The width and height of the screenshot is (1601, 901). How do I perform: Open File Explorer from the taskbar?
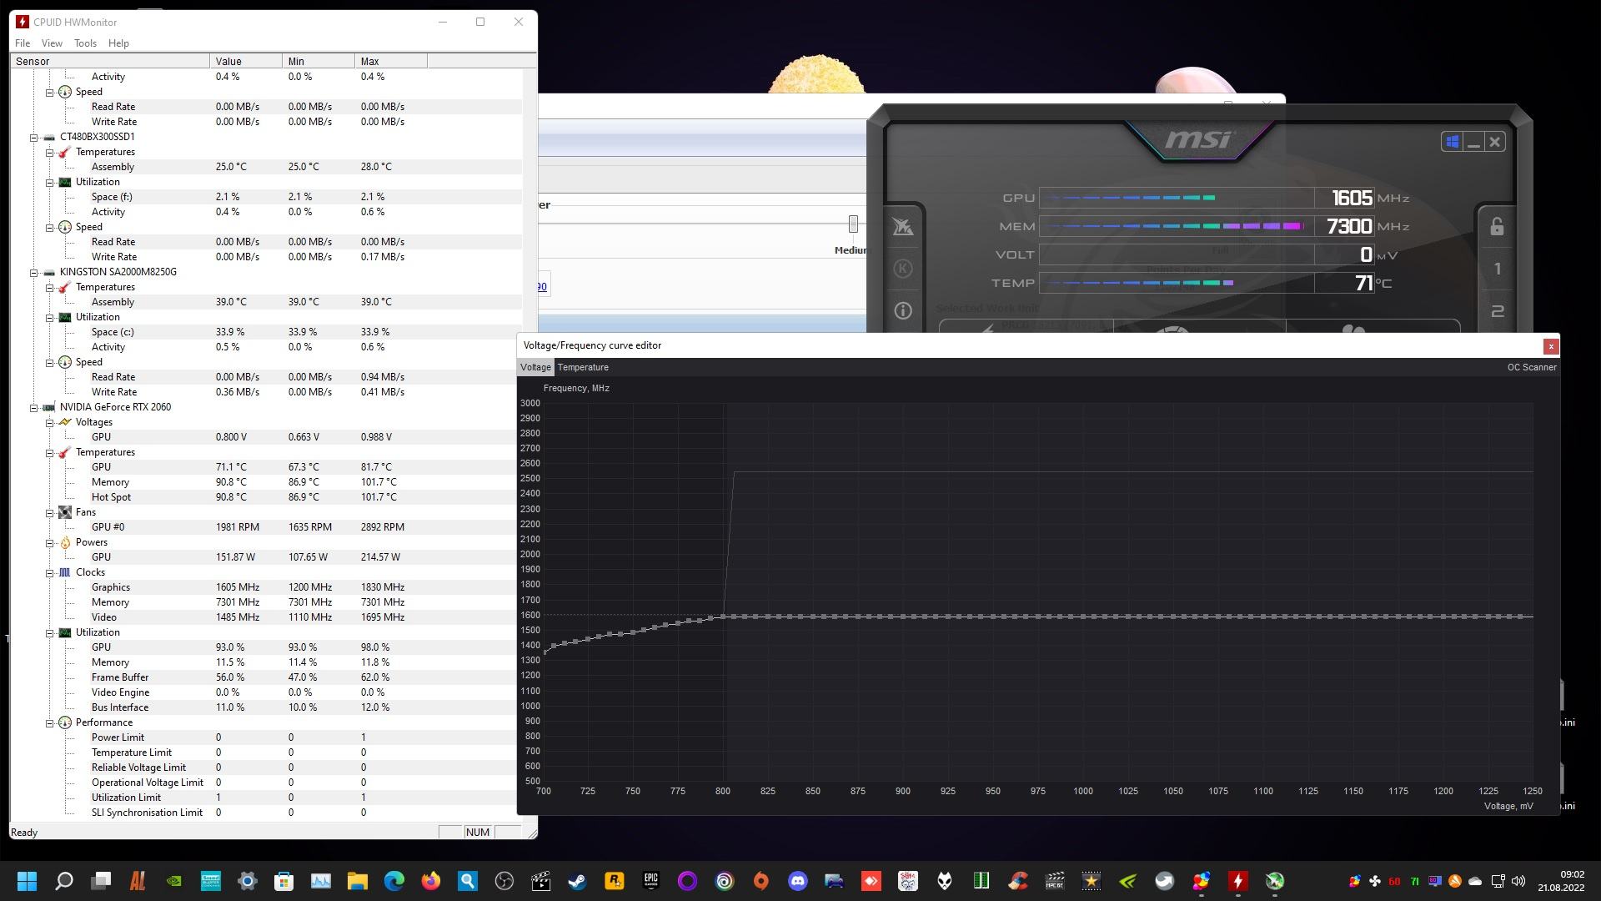[358, 881]
